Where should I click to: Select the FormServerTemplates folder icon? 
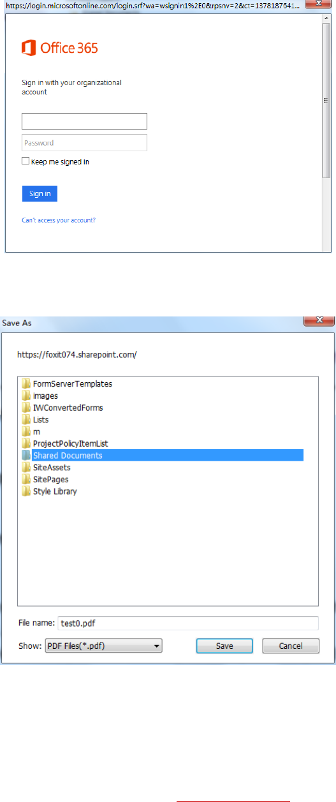coord(26,384)
